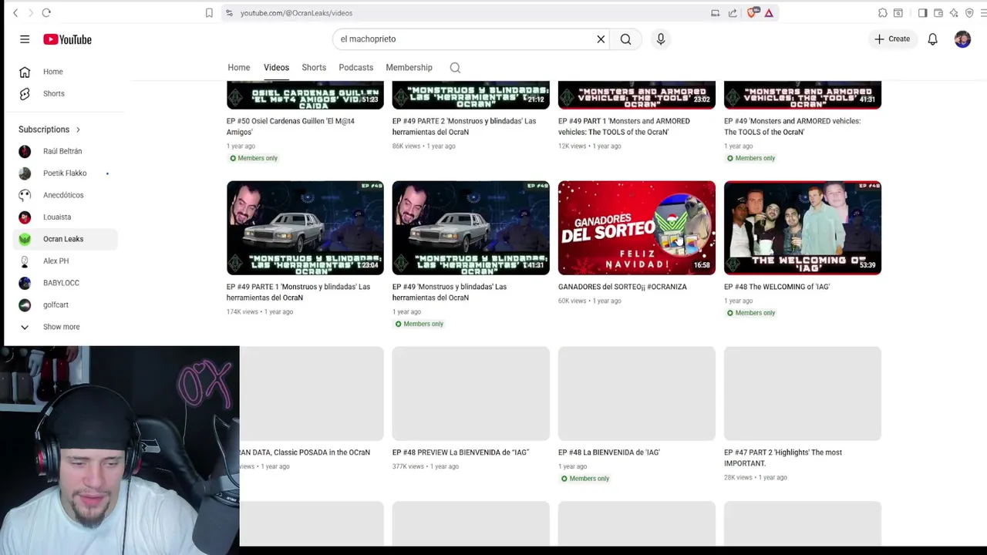
Task: Select the channel Videos tab
Action: (276, 68)
